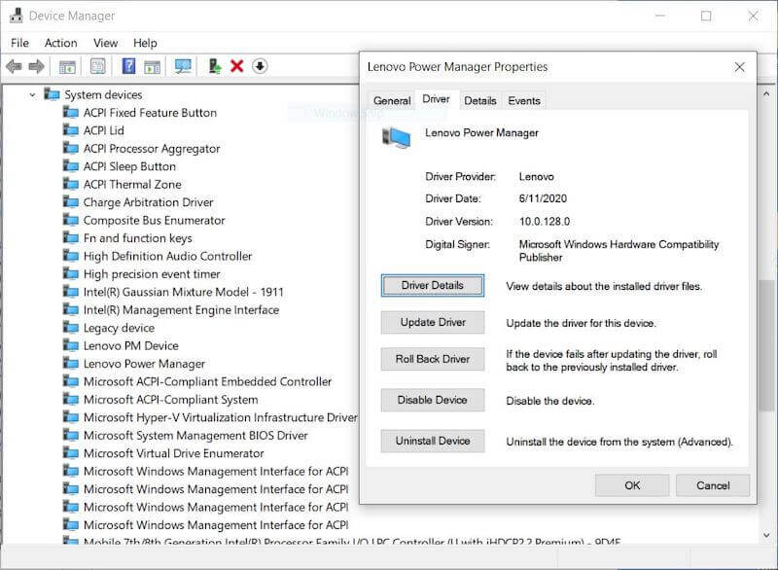Switch to the General tab
Viewport: 778px width, 570px height.
pos(392,101)
